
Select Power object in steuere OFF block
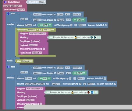pos(29,25)
